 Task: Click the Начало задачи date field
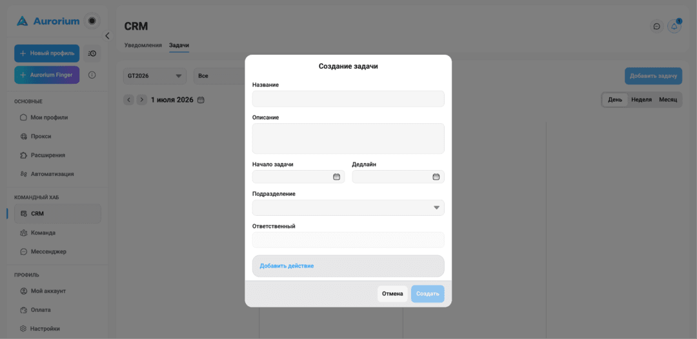(298, 177)
